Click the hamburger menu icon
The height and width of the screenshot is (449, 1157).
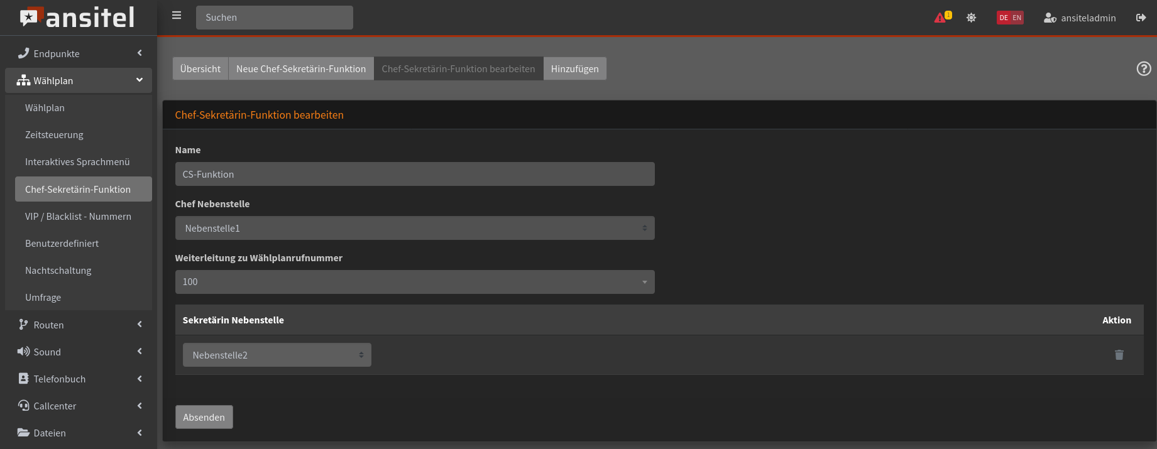177,16
